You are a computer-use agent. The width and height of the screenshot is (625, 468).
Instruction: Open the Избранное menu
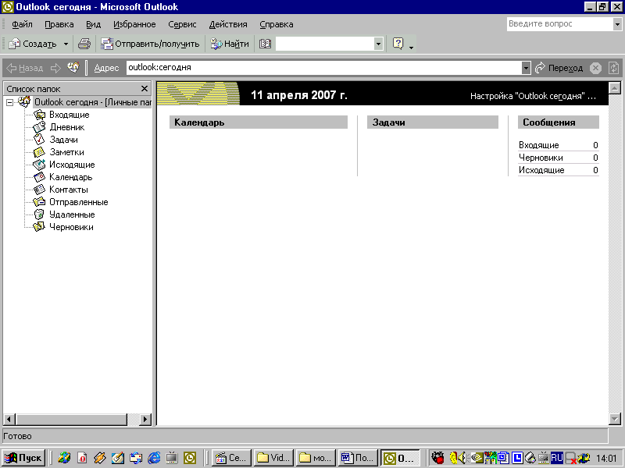point(134,24)
